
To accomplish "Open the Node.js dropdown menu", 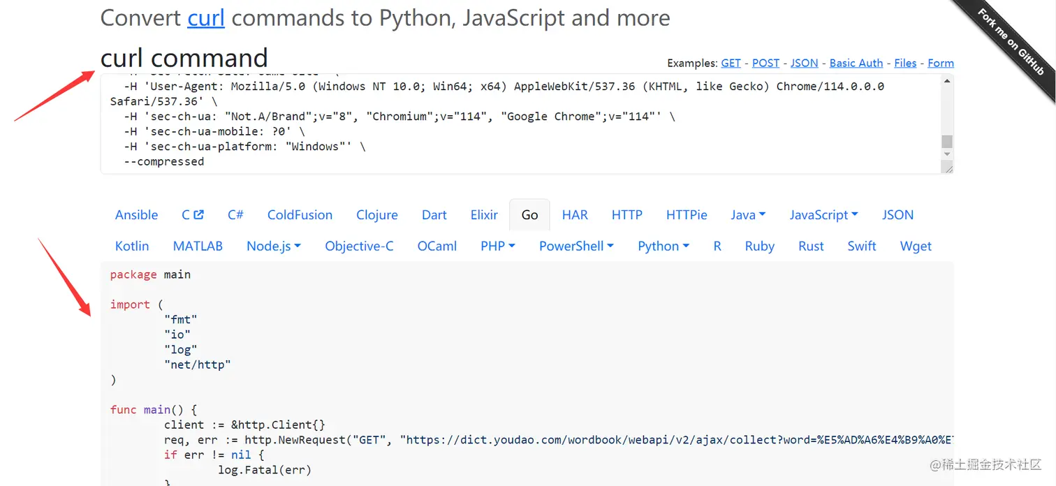I will click(274, 246).
